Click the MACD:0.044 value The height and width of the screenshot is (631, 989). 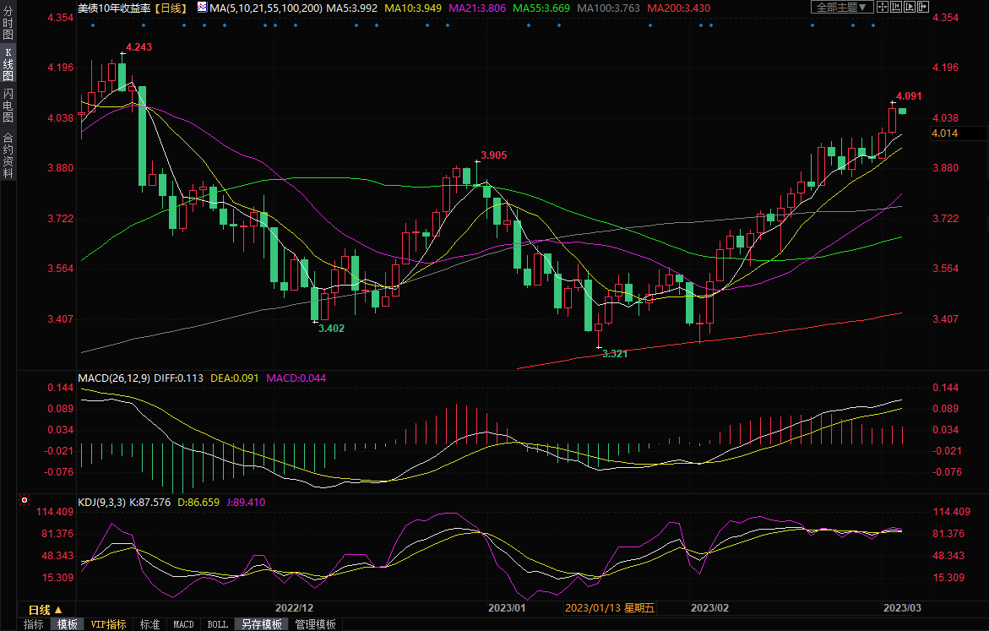[x=296, y=378]
